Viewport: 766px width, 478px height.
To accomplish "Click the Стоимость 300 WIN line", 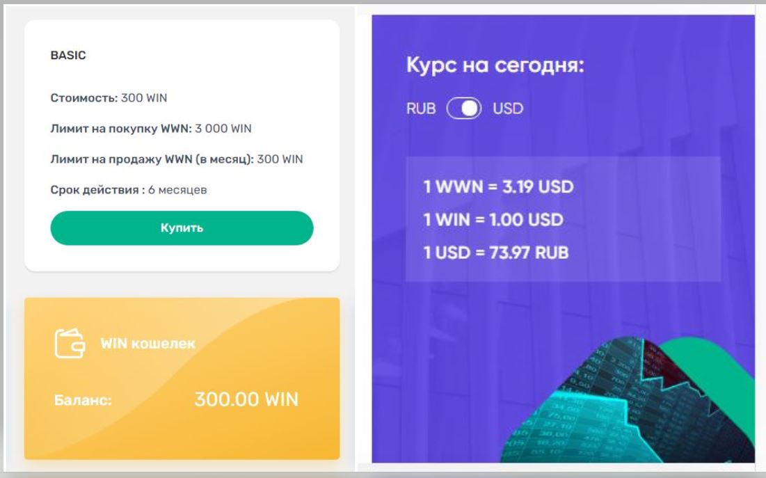I will tap(109, 98).
